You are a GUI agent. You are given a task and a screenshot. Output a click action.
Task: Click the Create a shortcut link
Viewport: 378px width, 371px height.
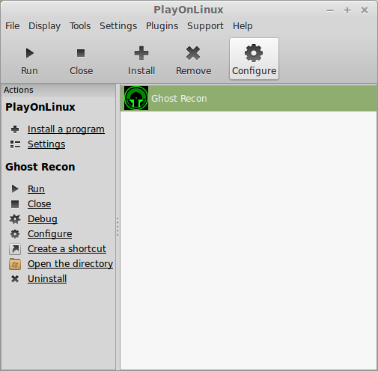click(67, 249)
